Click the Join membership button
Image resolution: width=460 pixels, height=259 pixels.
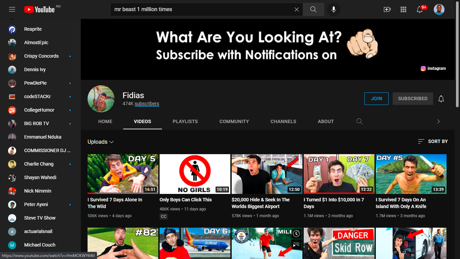click(x=376, y=99)
